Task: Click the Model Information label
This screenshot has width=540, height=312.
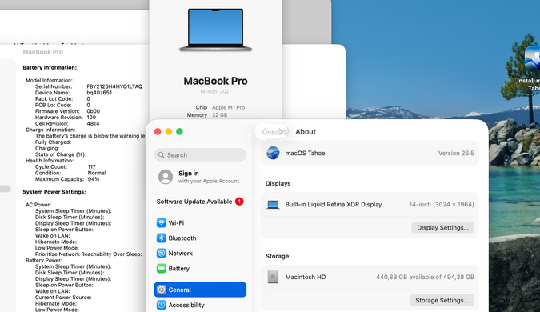Action: coord(49,80)
